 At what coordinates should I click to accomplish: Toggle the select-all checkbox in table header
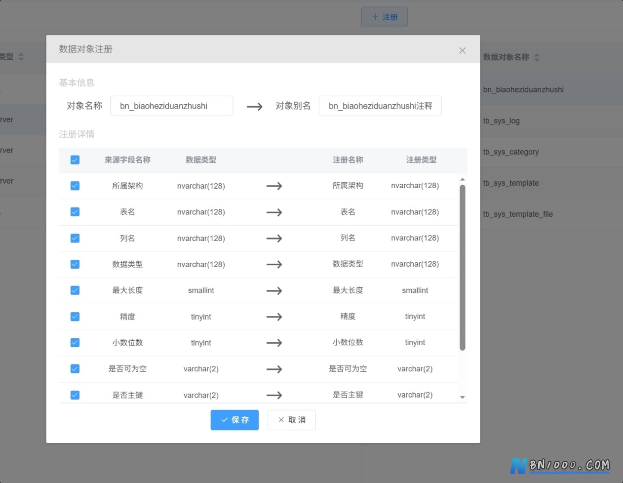tap(75, 160)
